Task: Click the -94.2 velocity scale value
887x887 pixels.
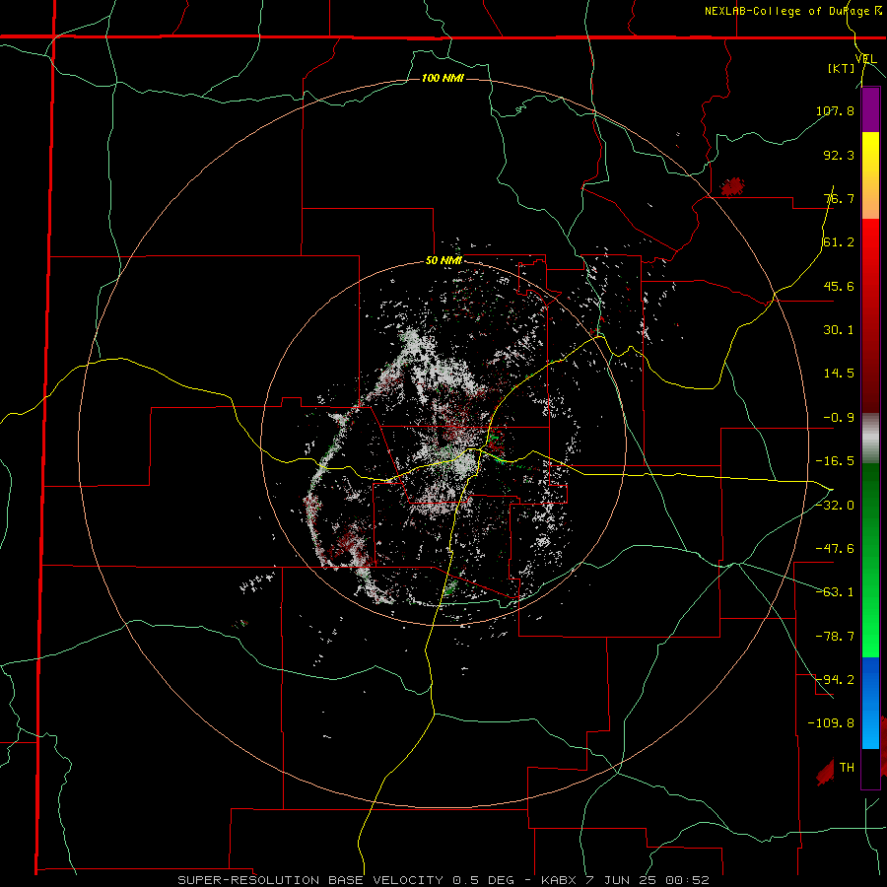Action: coord(835,679)
